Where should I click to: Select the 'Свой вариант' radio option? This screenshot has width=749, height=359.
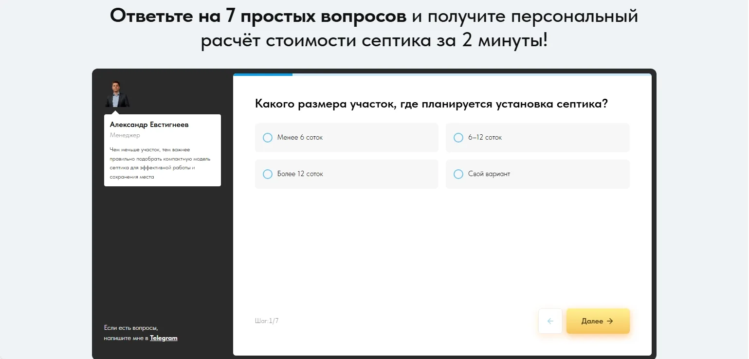point(538,174)
